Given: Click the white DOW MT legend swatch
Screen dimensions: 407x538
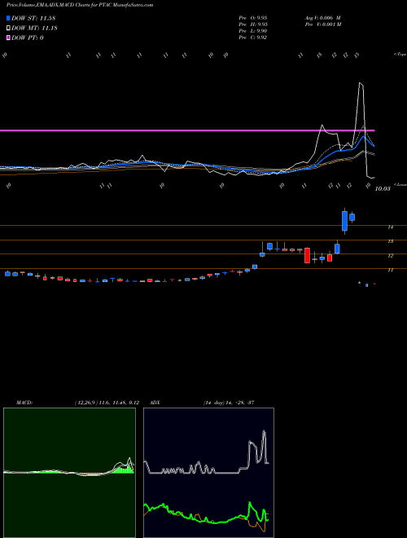Looking at the screenshot, I should coord(8,29).
